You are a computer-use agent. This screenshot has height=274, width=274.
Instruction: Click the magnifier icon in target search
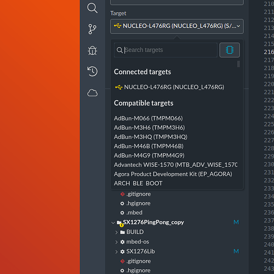[119, 50]
